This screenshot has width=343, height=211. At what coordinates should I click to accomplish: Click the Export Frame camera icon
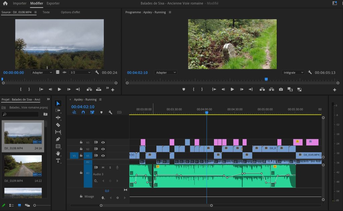click(281, 89)
